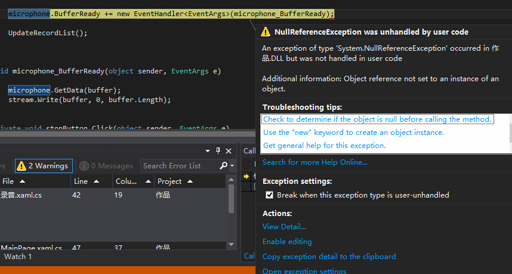Focus the Search Error List field

[x=180, y=166]
